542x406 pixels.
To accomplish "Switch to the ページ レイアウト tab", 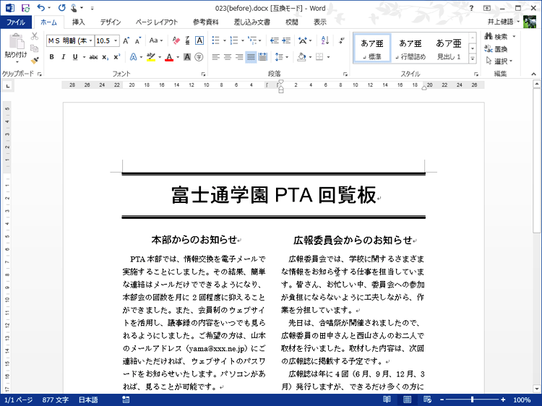I will click(157, 22).
